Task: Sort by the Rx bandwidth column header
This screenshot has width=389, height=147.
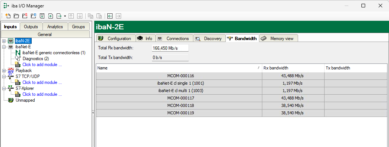Action: point(293,68)
